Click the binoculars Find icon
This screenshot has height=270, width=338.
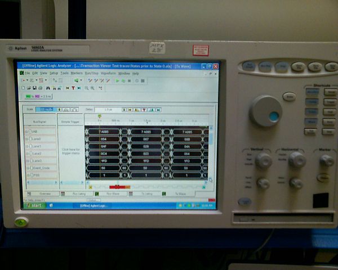(48, 88)
